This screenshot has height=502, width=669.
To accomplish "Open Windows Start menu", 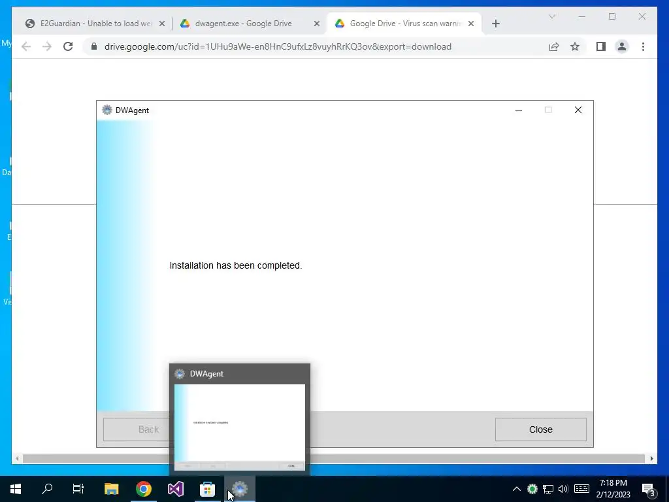I will click(16, 489).
